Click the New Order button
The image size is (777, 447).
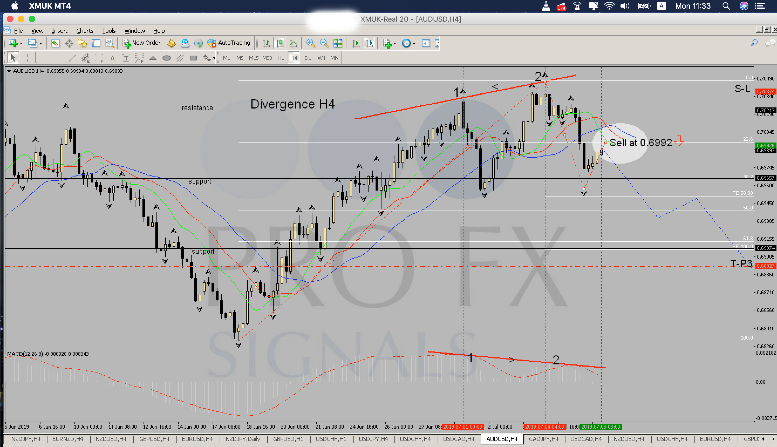[x=141, y=43]
